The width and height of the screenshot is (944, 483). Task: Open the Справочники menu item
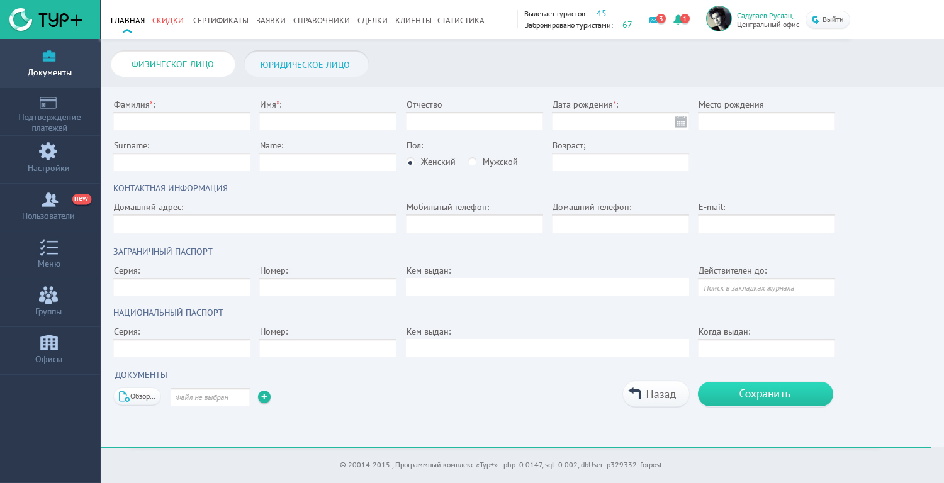pos(322,21)
